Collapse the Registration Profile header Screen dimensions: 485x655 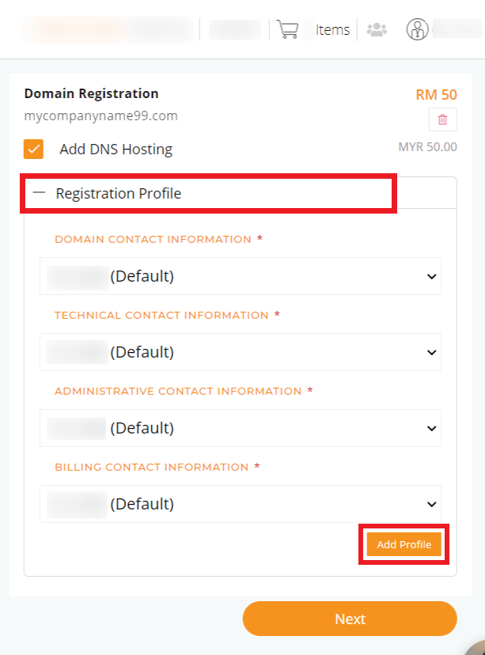pos(241,193)
